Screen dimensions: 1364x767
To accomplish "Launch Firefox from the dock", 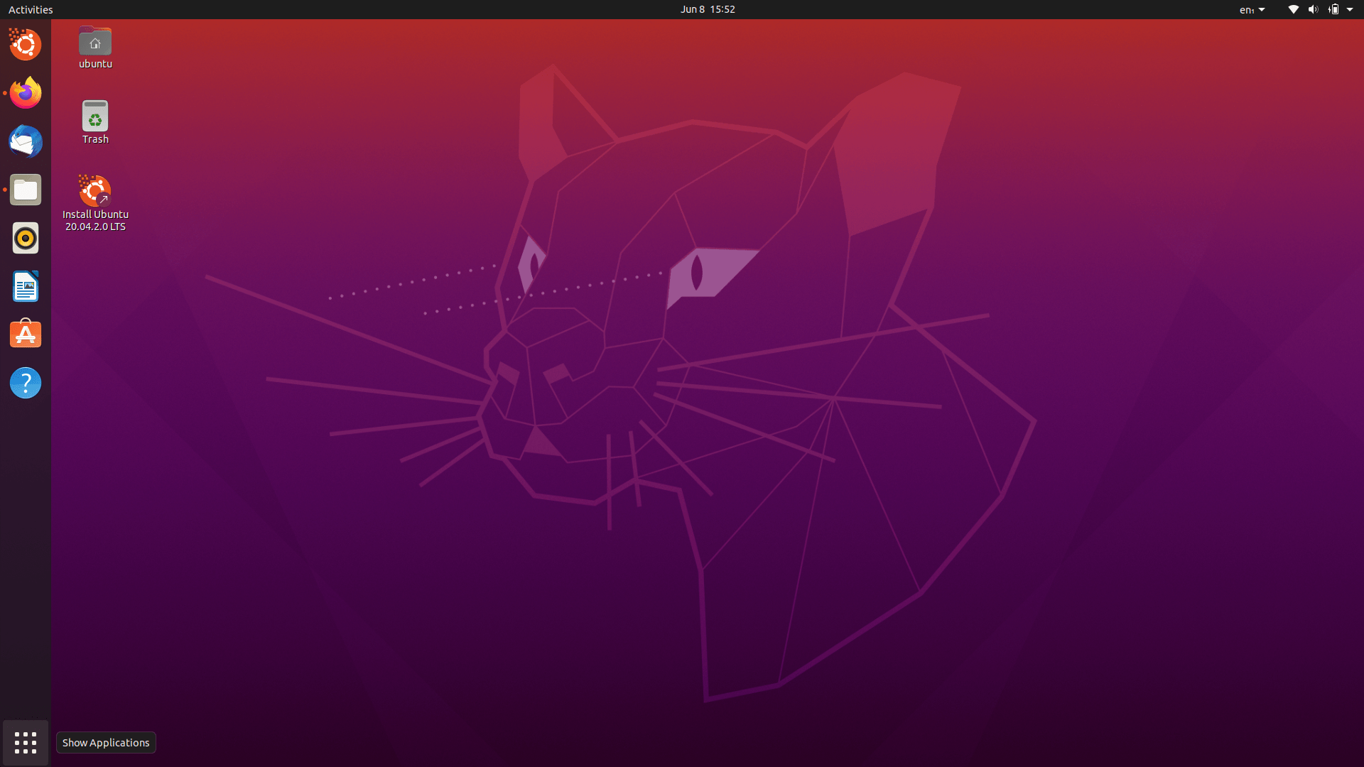I will [x=26, y=93].
